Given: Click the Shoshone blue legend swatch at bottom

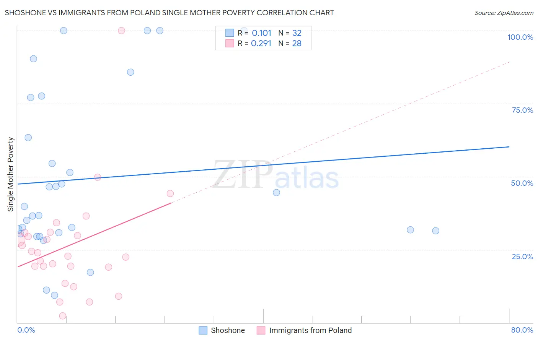Looking at the screenshot, I should pyautogui.click(x=203, y=330).
